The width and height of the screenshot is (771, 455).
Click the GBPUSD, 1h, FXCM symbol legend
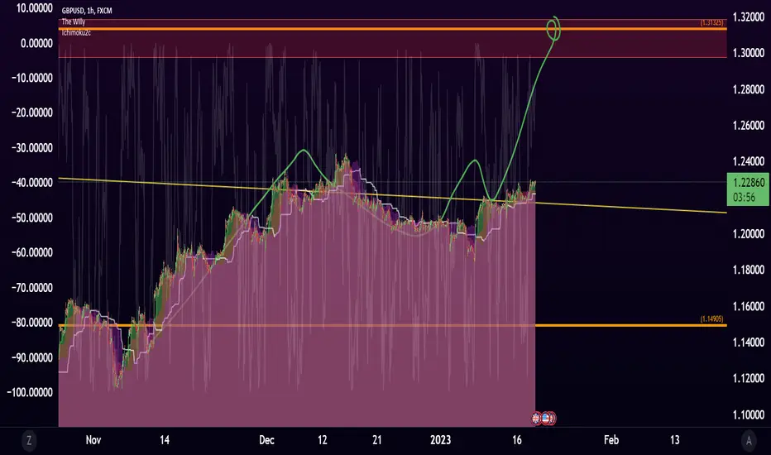(x=87, y=10)
